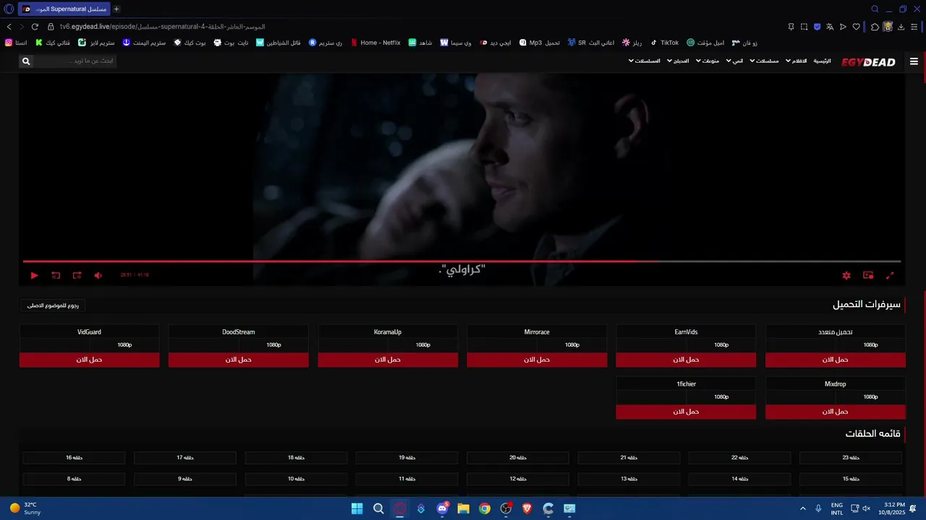
Task: Open Google Chrome from the taskbar
Action: coord(485,508)
